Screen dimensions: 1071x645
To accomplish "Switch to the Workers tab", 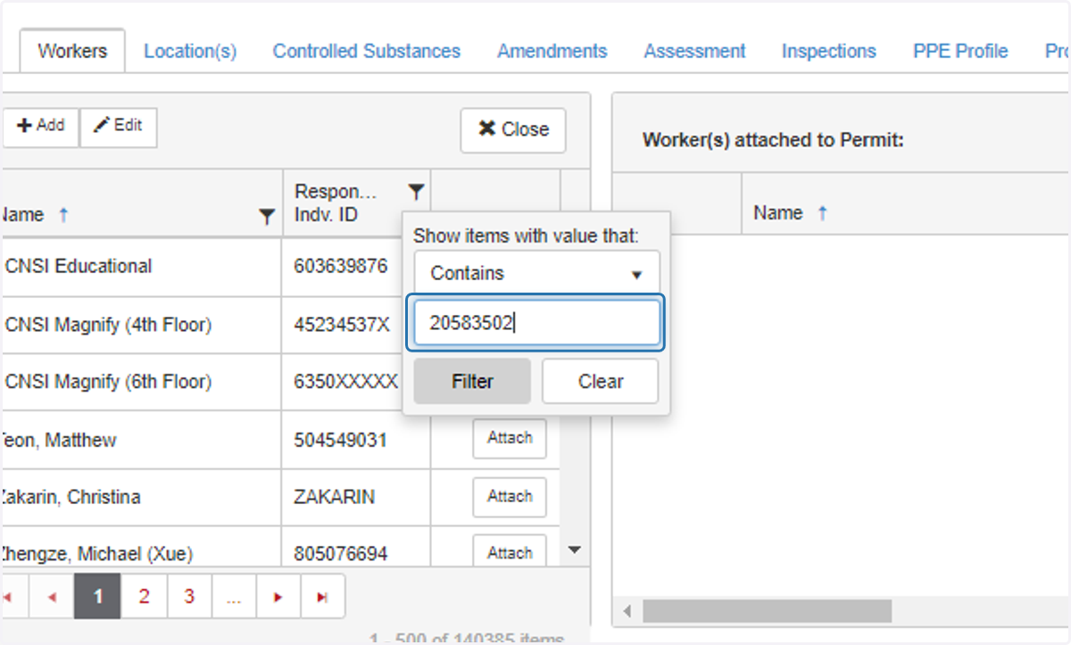I will [x=72, y=51].
